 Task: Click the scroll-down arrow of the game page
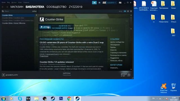point(131,69)
